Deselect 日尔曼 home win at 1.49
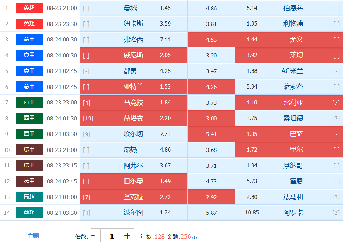Viewport: 343px width, 243px height. point(134,181)
